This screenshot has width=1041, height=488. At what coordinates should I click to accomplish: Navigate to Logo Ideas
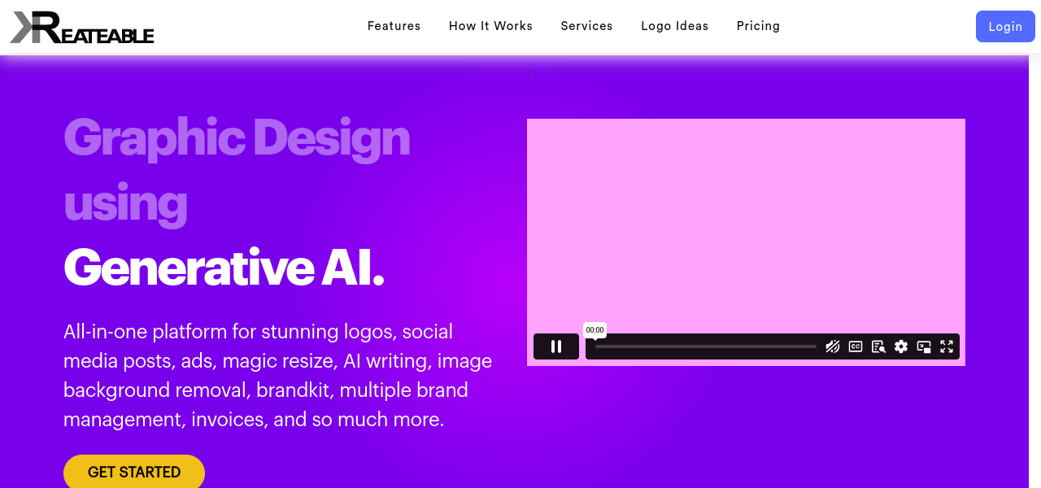pos(674,26)
